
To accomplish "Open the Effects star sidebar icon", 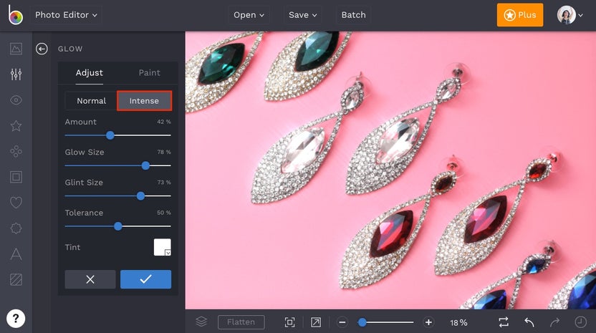I will [16, 126].
